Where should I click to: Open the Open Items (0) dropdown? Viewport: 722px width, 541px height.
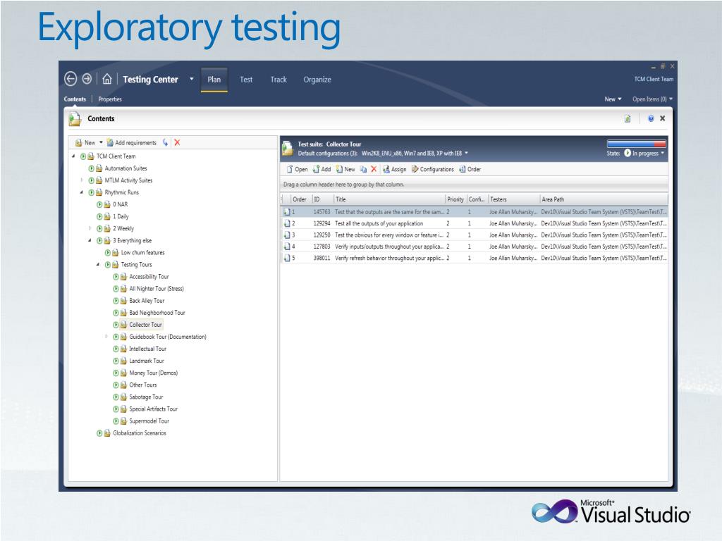652,99
